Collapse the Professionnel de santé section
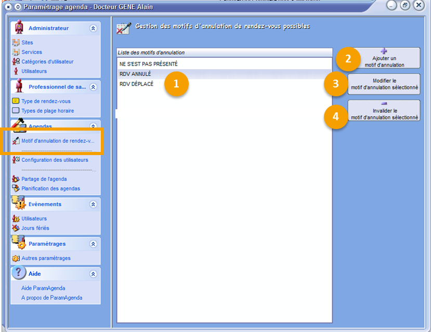Viewport: 431px width, 332px height. (93, 87)
